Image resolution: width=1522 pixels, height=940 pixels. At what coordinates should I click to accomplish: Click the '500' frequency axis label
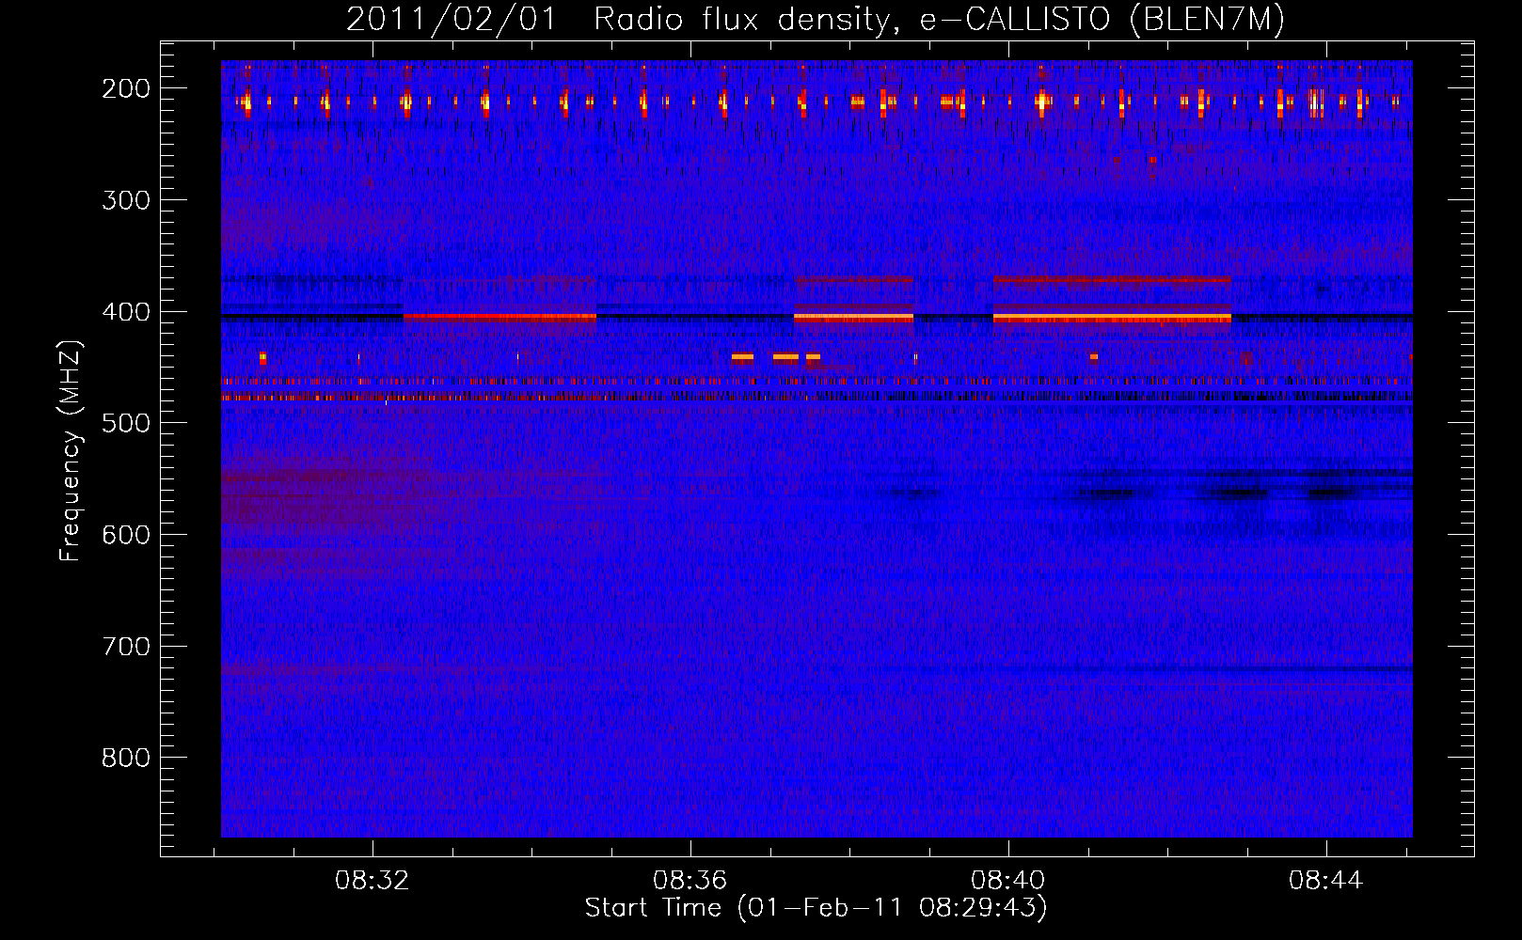pos(125,423)
